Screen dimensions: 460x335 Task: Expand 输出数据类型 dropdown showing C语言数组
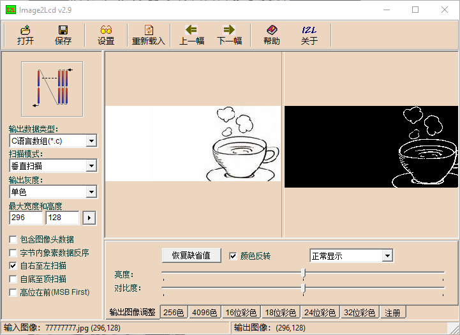(x=91, y=141)
